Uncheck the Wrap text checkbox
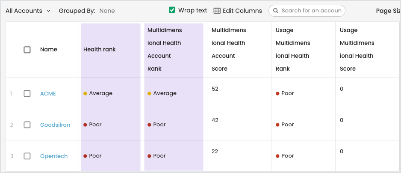Screen dimensions: 401x173 pyautogui.click(x=172, y=10)
